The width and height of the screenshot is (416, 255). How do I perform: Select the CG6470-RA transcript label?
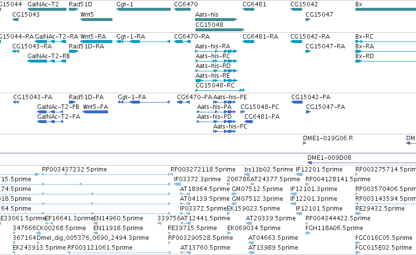(x=192, y=36)
